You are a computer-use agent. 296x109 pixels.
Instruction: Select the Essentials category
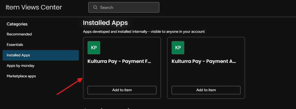pyautogui.click(x=15, y=45)
